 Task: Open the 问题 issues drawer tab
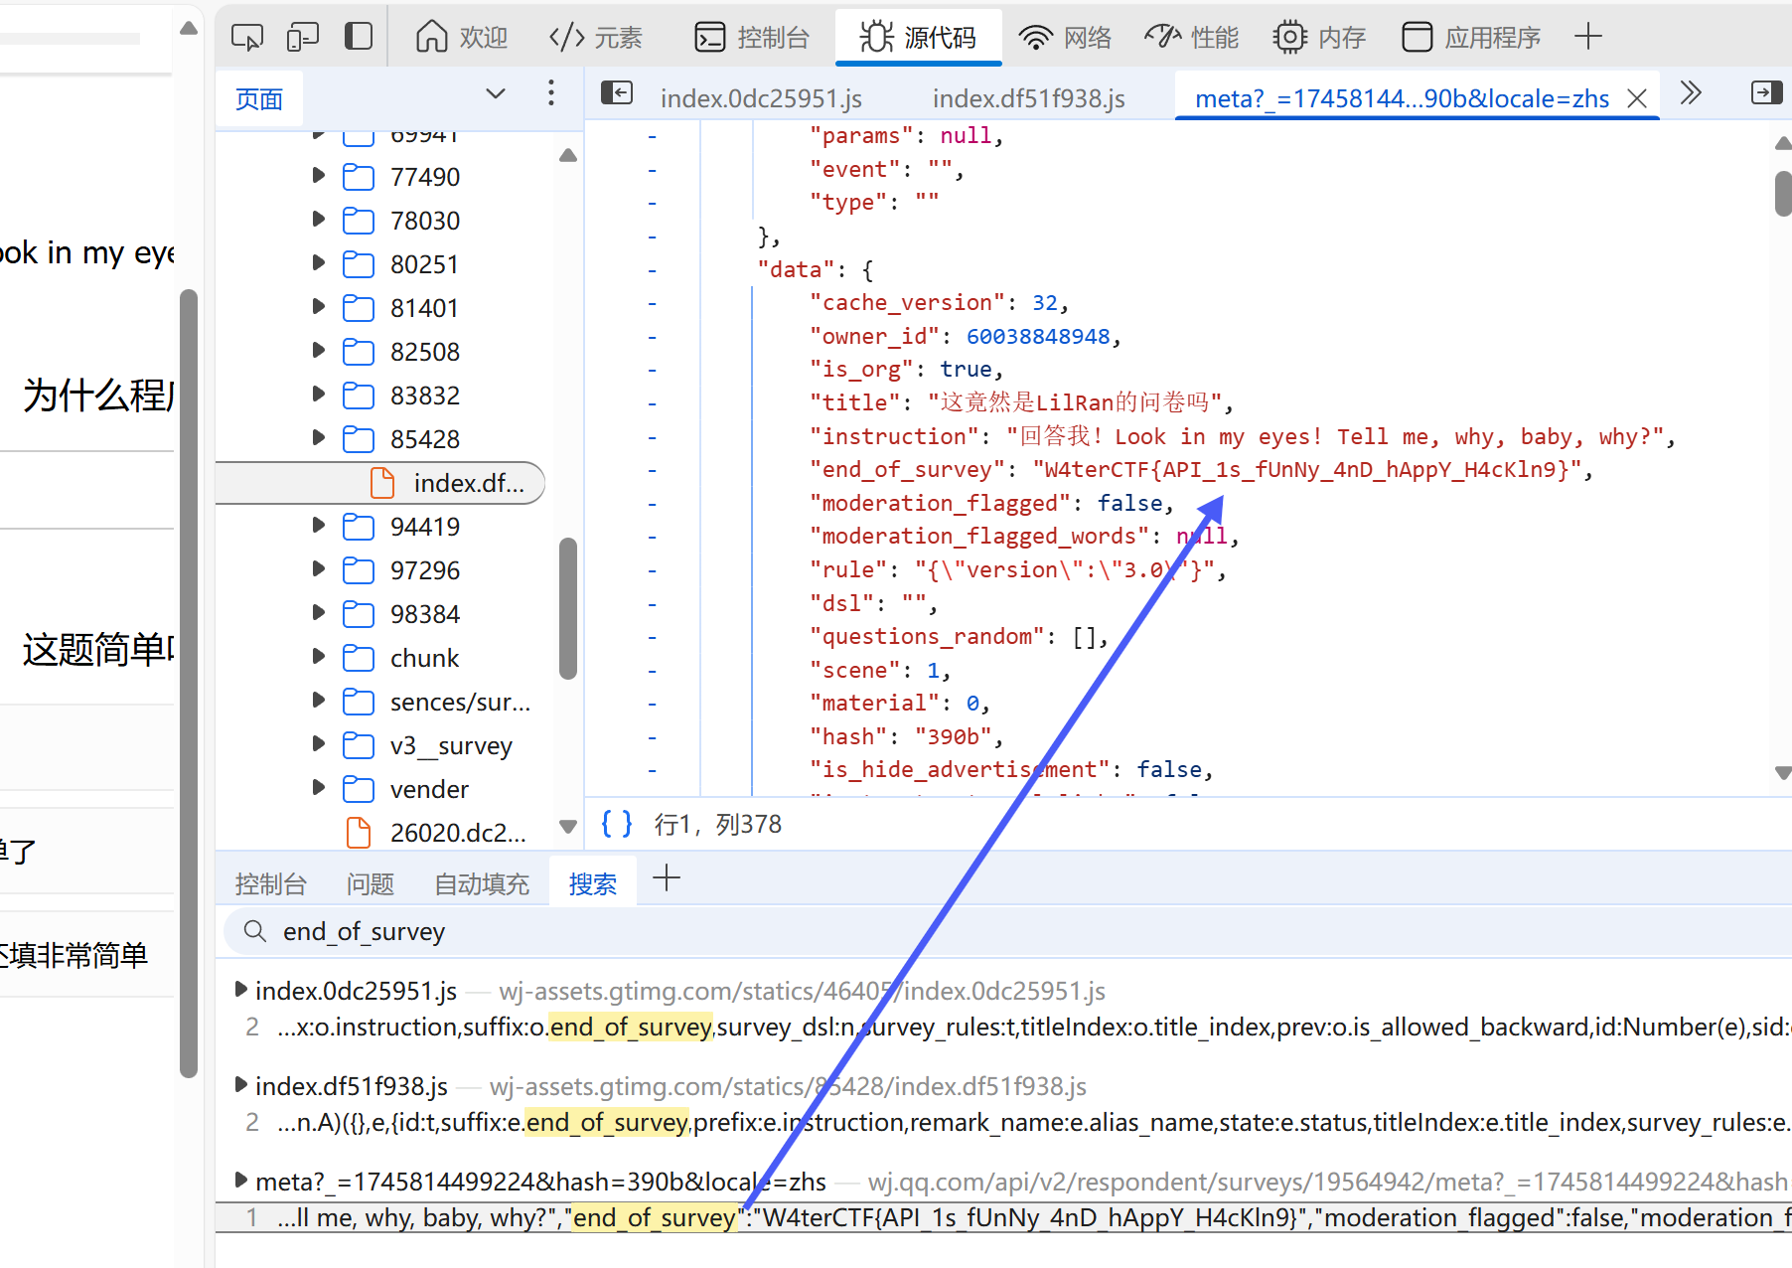(x=371, y=884)
